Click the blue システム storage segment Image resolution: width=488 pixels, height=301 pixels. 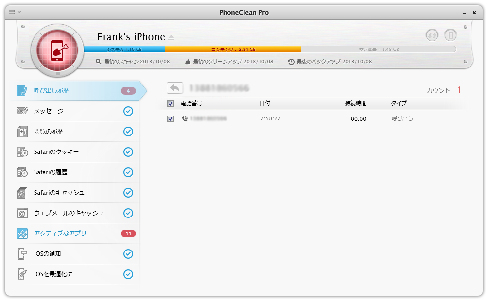[x=124, y=49]
